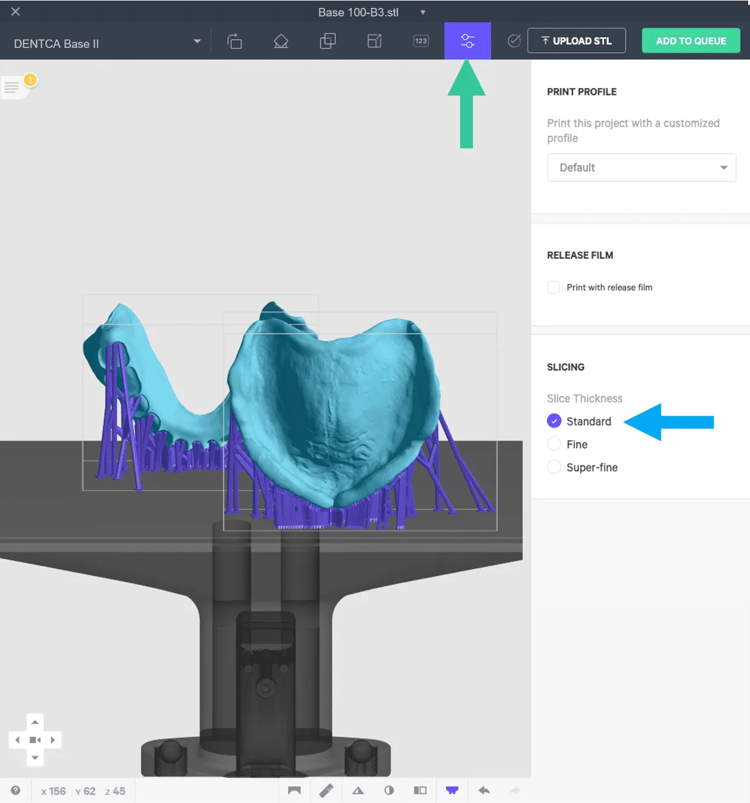
Task: Pan the view up with the arrow
Action: (x=35, y=722)
